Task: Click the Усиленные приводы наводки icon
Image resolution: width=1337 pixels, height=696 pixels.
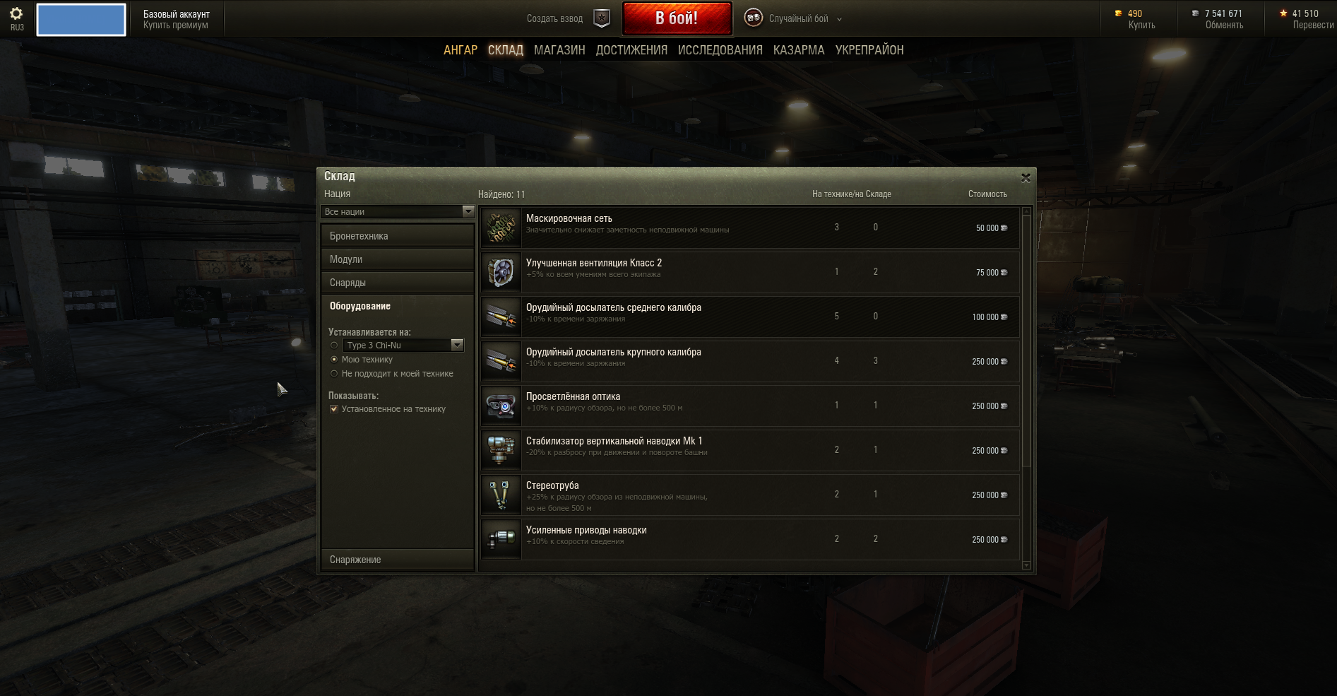Action: pos(501,539)
